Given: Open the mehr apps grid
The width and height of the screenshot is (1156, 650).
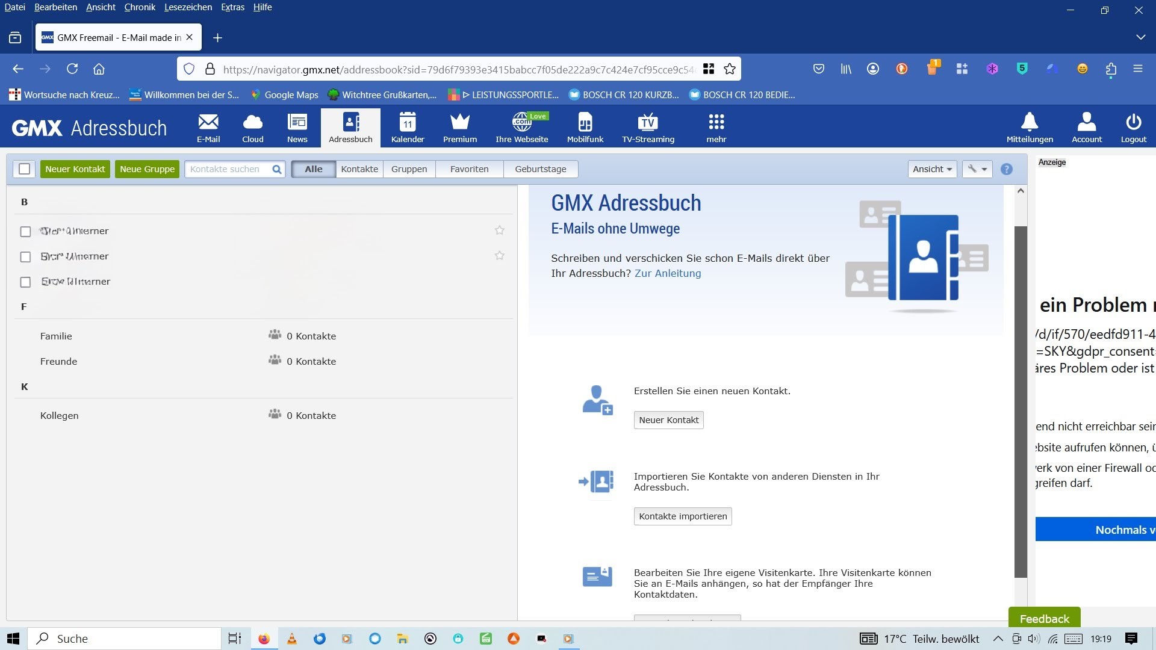Looking at the screenshot, I should coord(716,128).
